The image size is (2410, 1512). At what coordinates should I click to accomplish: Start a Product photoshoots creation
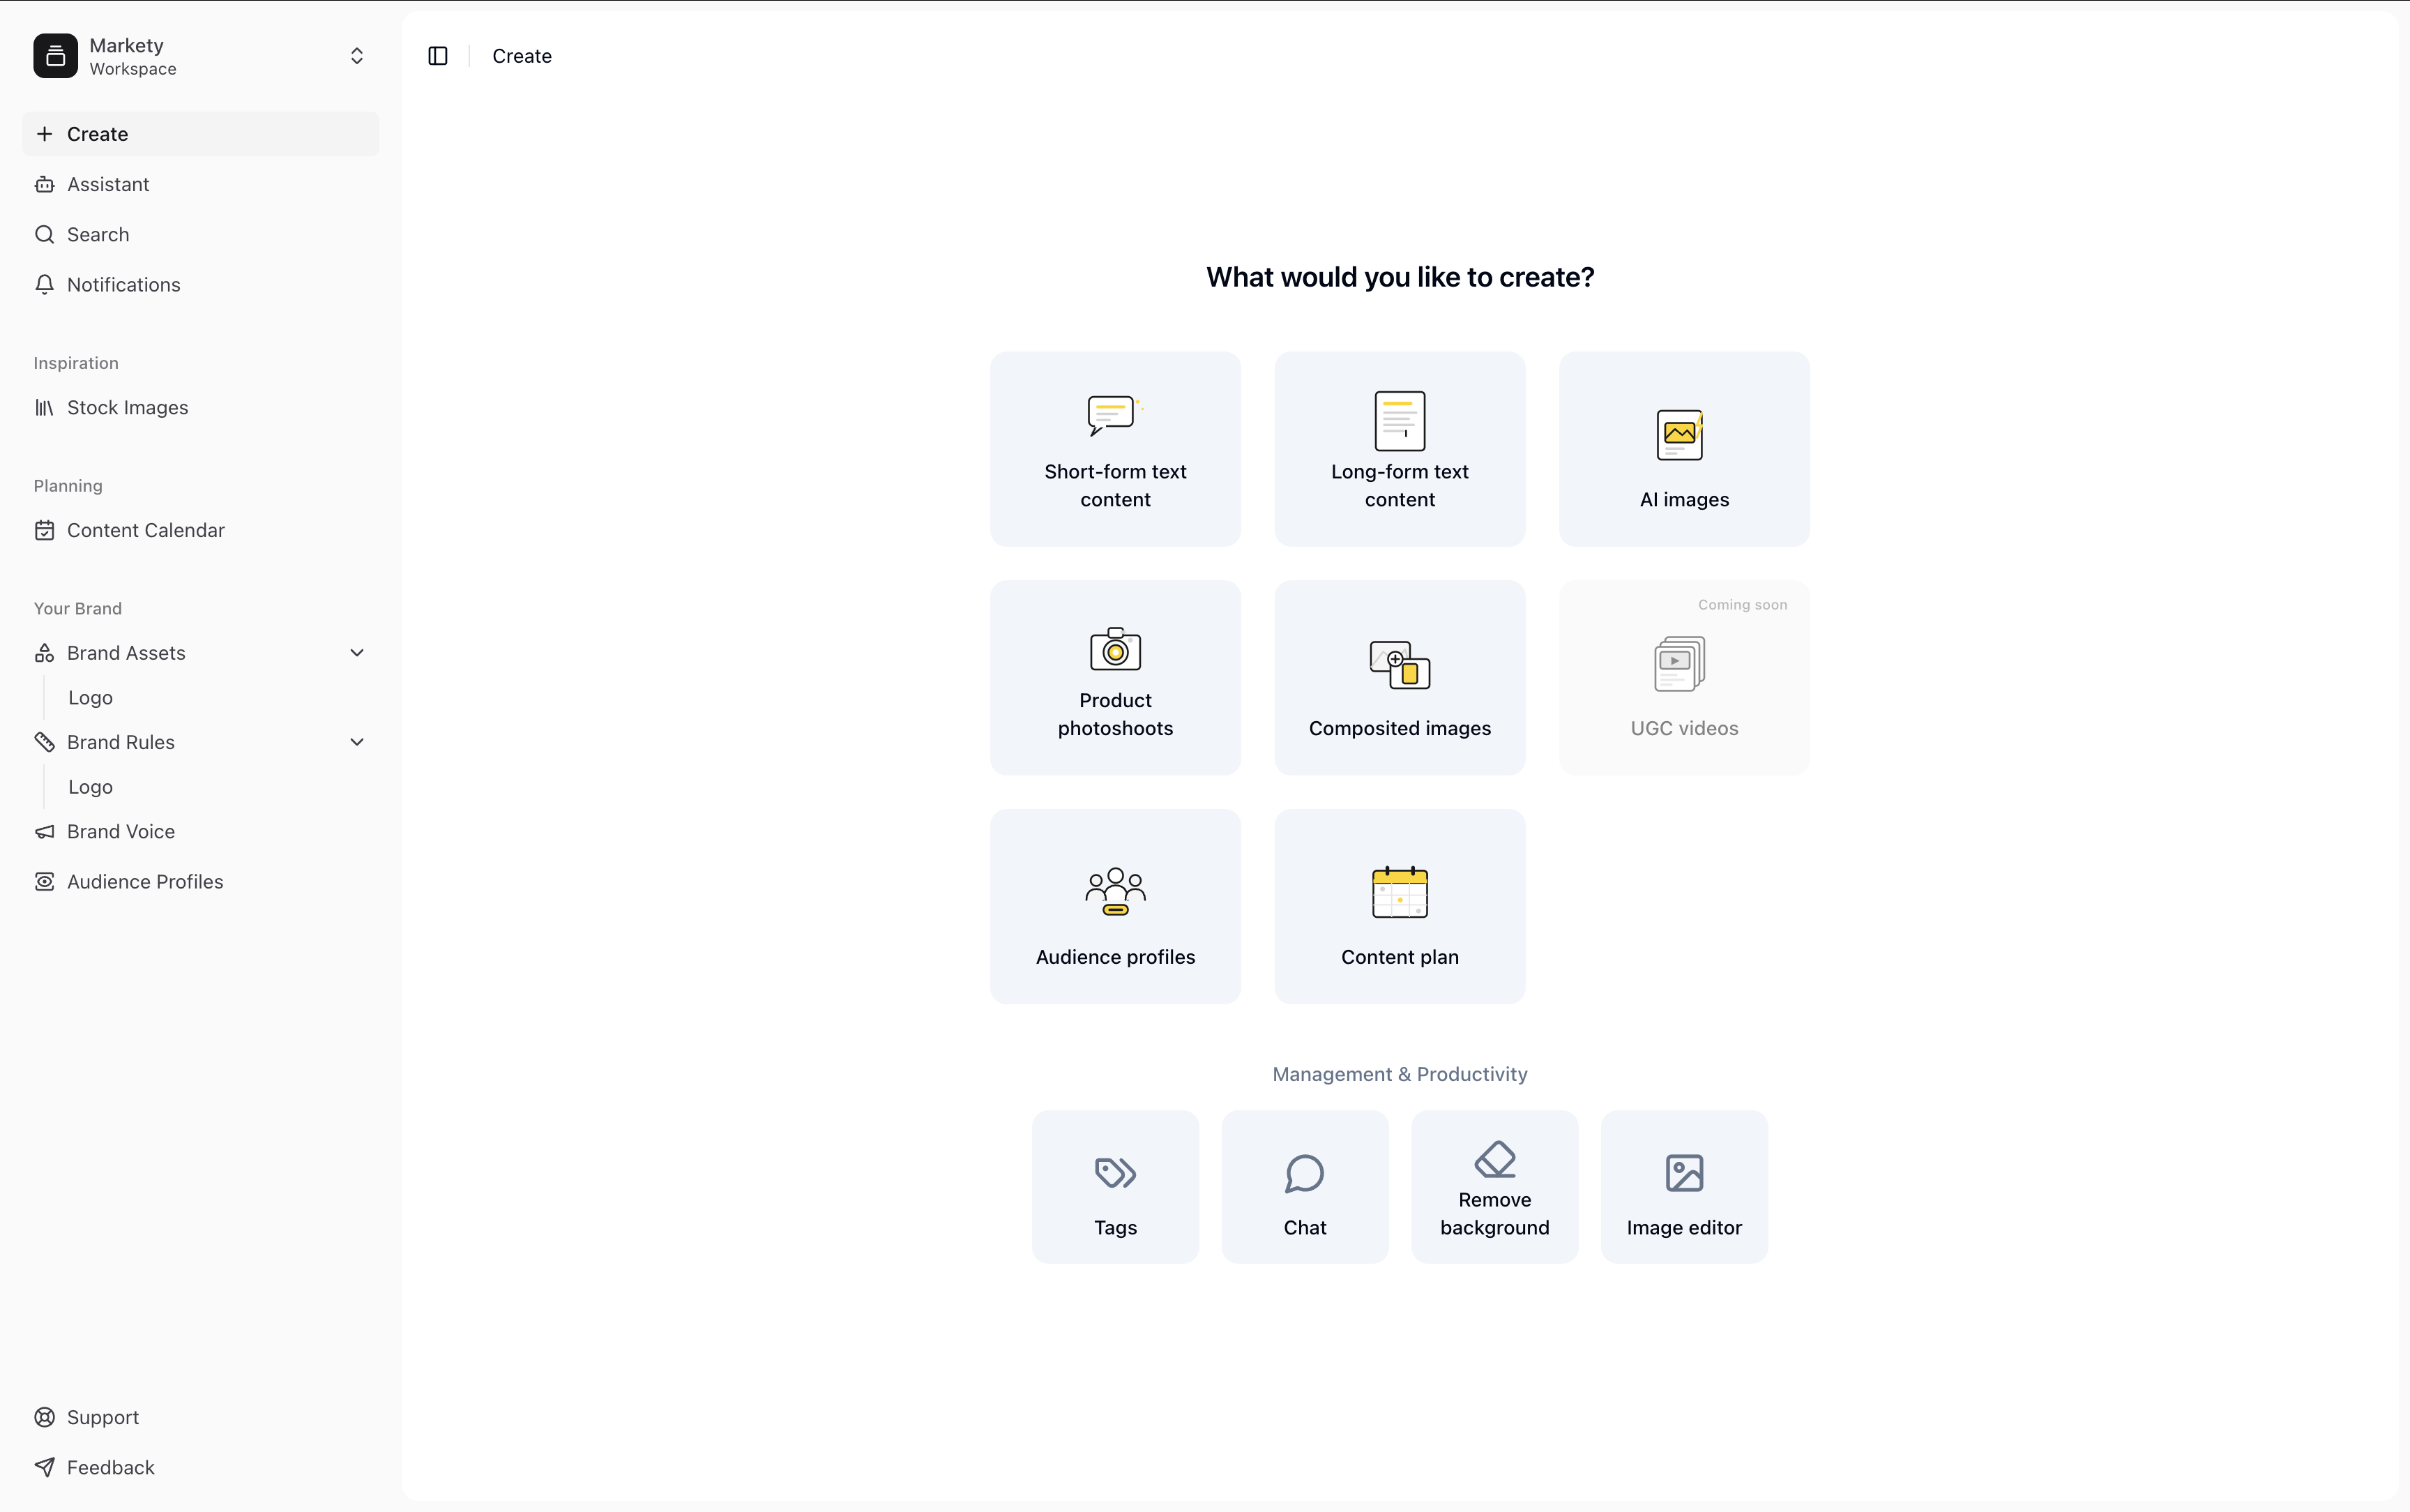(1114, 678)
